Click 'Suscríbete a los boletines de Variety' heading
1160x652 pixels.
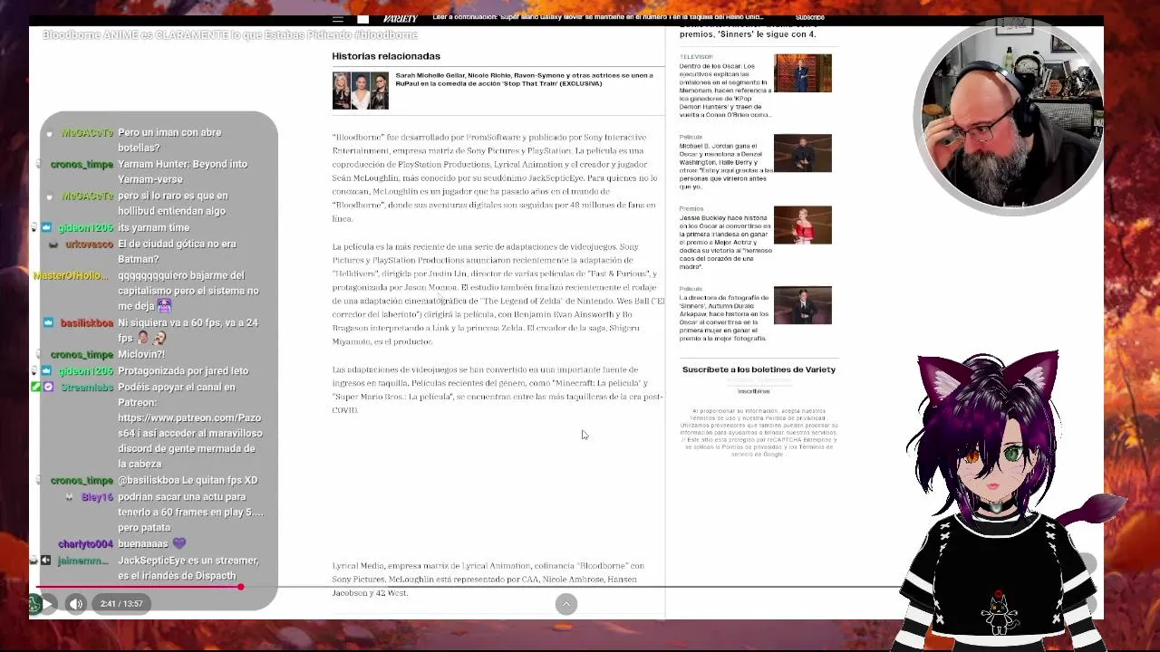point(759,369)
